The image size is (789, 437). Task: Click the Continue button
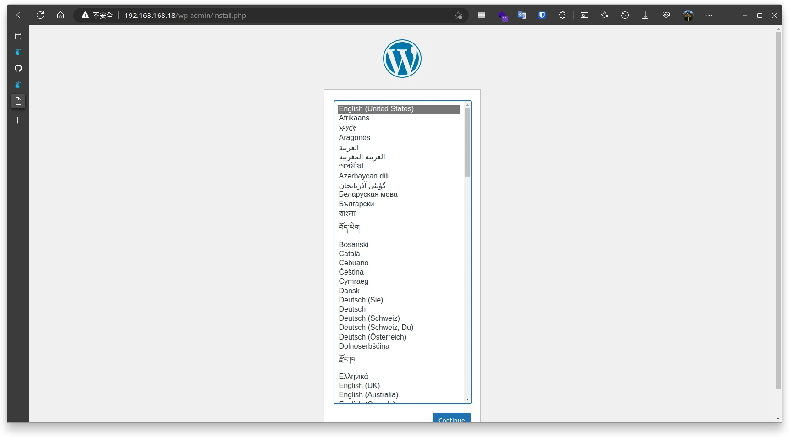(x=451, y=418)
